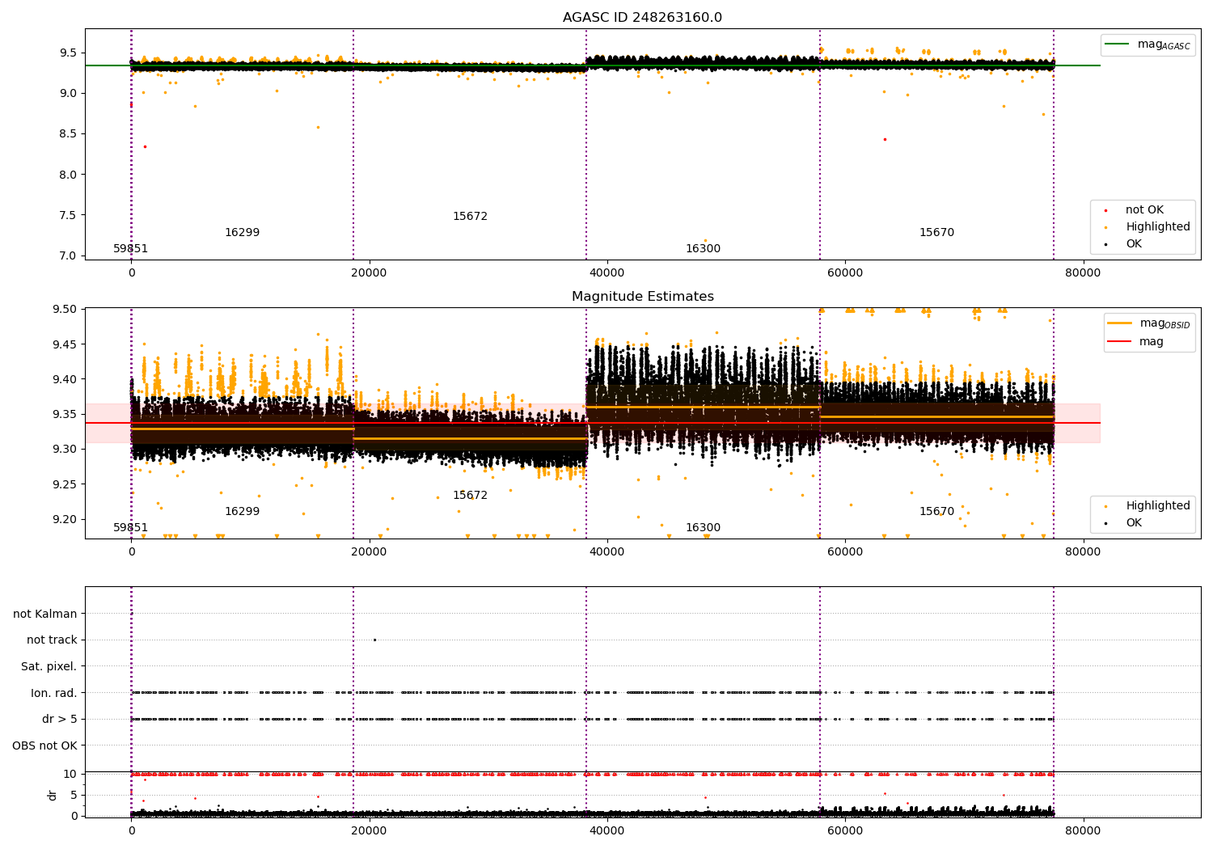Click OBSID label 15672 in top plot
The height and width of the screenshot is (849, 1213).
tap(470, 217)
